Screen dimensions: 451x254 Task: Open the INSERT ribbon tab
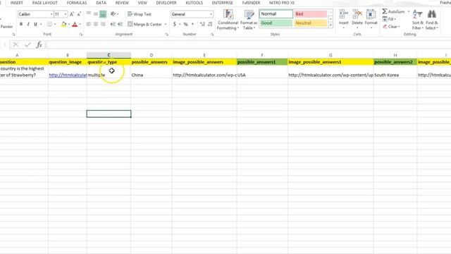click(16, 3)
